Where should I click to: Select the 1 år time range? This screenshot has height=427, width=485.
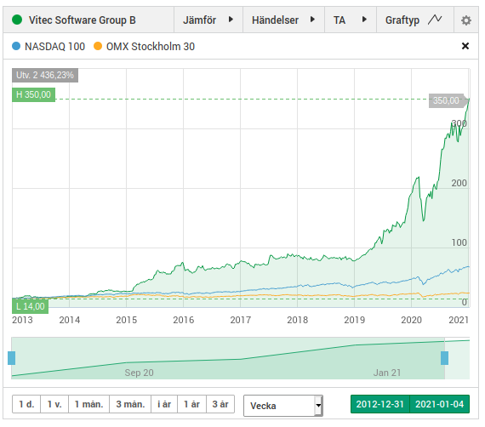point(191,404)
